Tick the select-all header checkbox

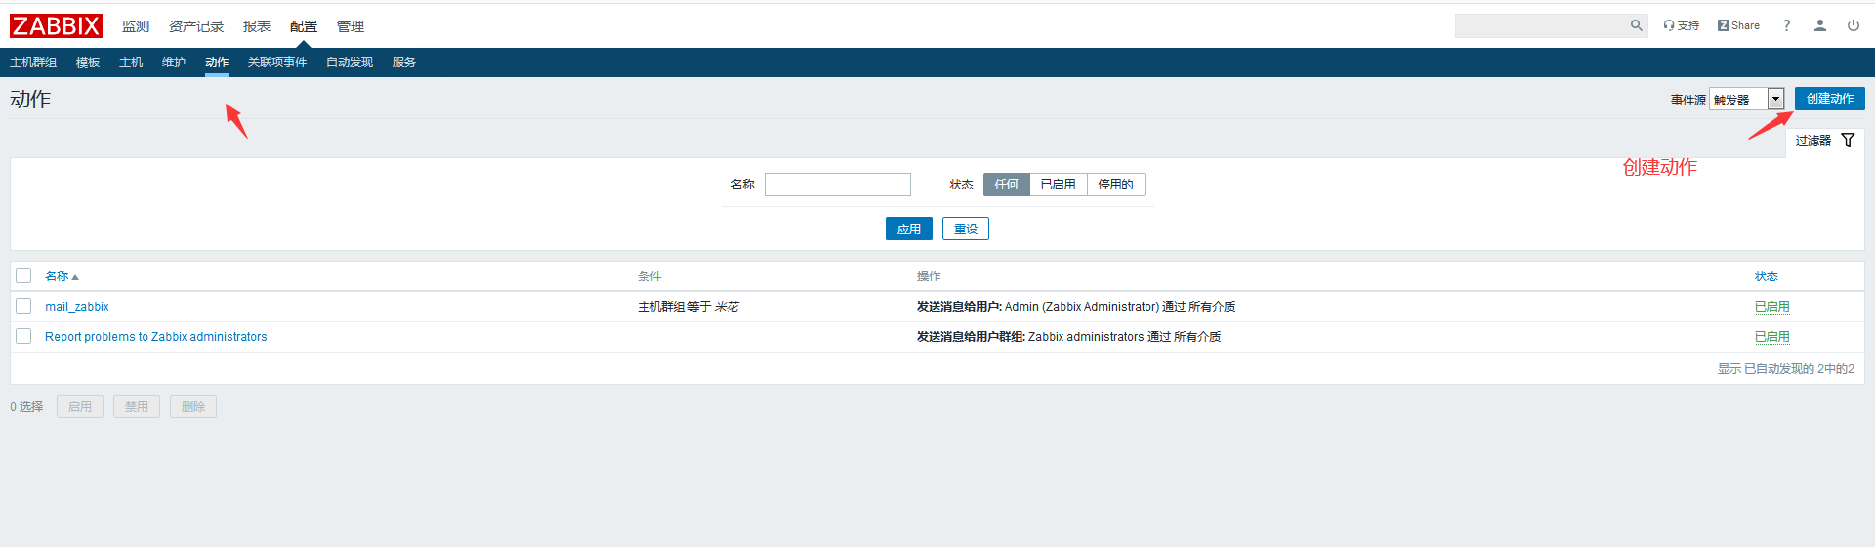(x=23, y=275)
